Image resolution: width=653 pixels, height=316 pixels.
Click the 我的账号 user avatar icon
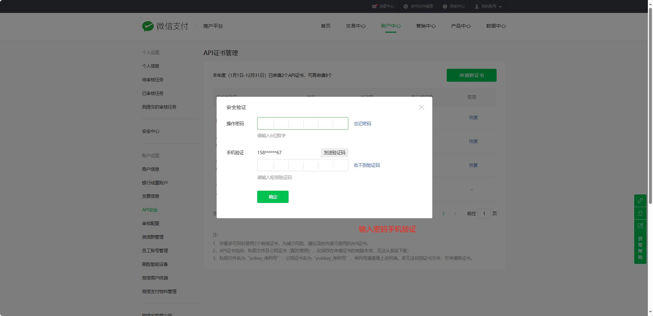coord(477,6)
